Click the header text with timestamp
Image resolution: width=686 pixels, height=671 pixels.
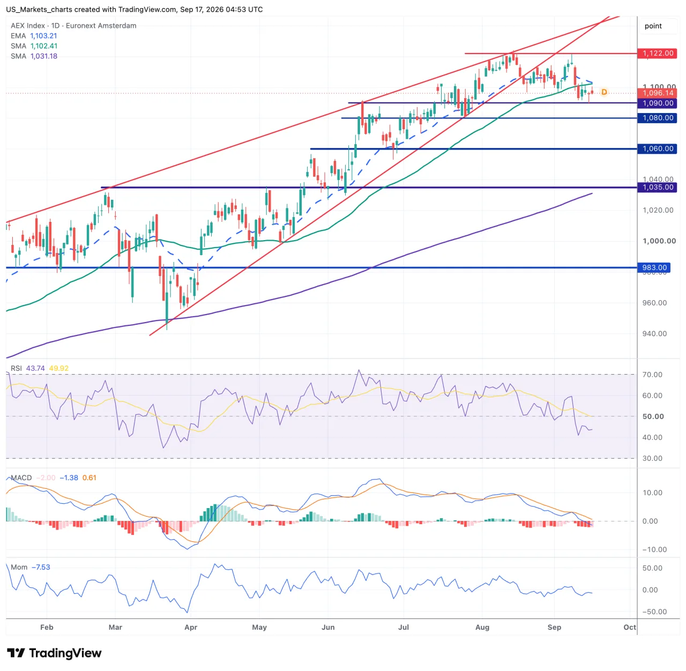[135, 10]
